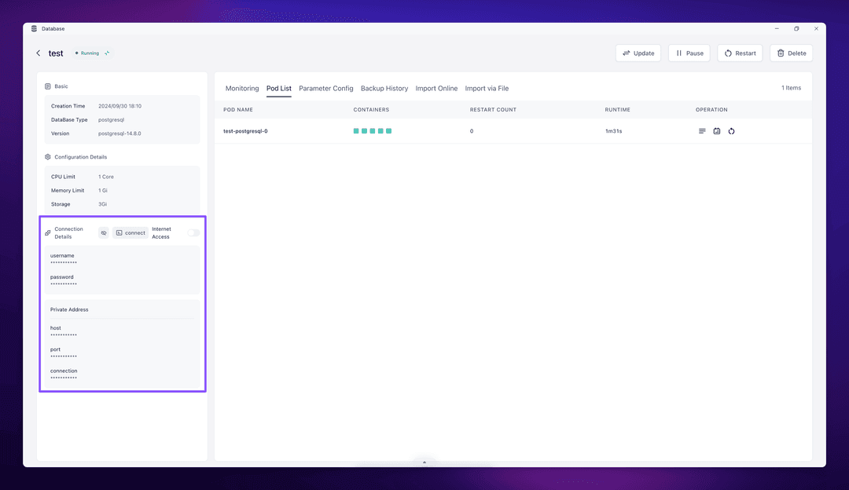Go back using the arrow beside test
Screen dimensions: 849x490
38,53
